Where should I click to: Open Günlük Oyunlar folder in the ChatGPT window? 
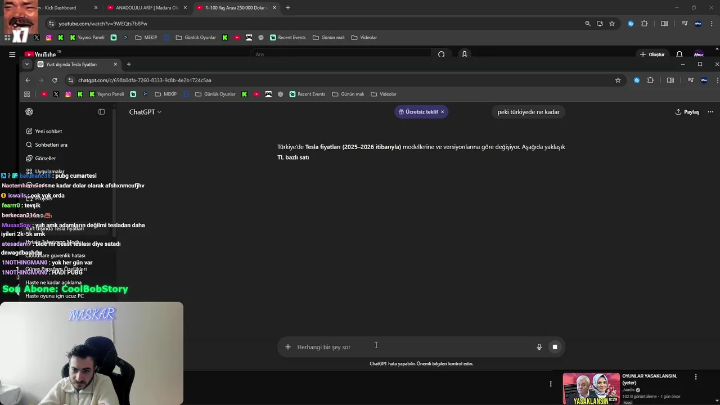pyautogui.click(x=215, y=94)
